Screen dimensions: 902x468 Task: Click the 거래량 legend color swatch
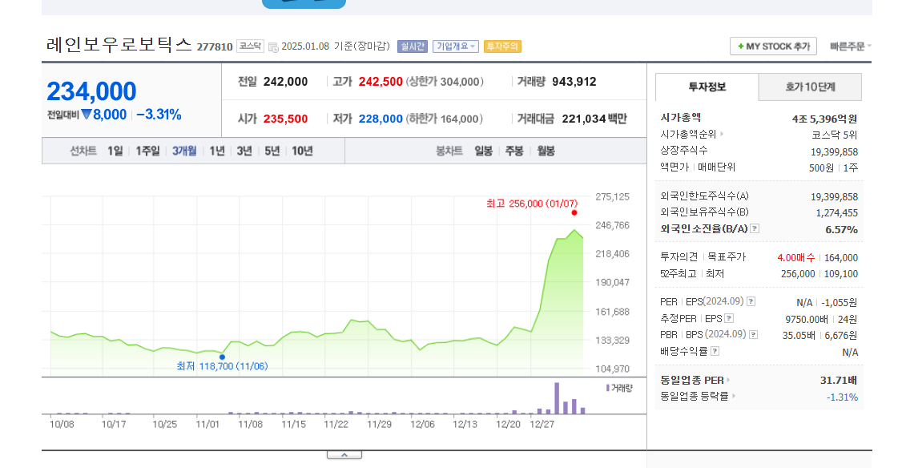[607, 388]
